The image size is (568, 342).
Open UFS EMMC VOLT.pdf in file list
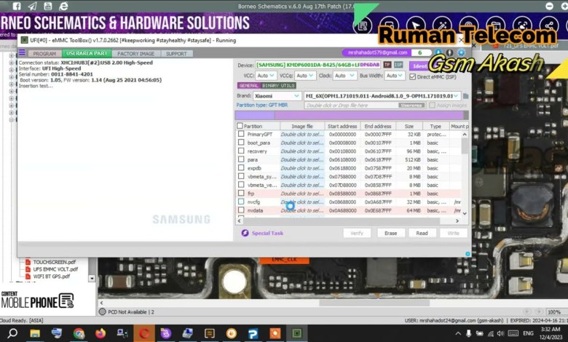pyautogui.click(x=55, y=269)
